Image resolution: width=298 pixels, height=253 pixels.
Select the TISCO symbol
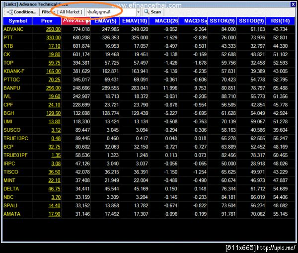pos(11,172)
